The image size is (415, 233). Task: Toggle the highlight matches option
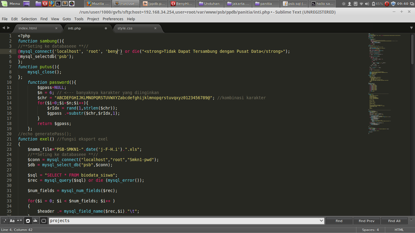point(43,221)
